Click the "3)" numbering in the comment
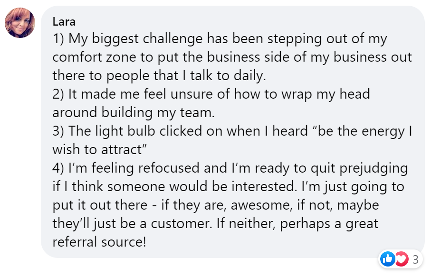 (x=58, y=131)
